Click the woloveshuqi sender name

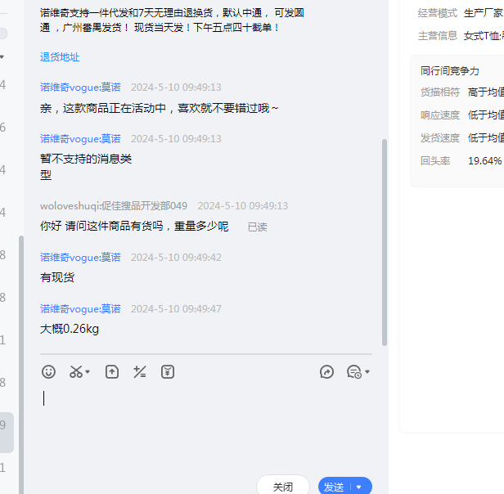click(113, 206)
